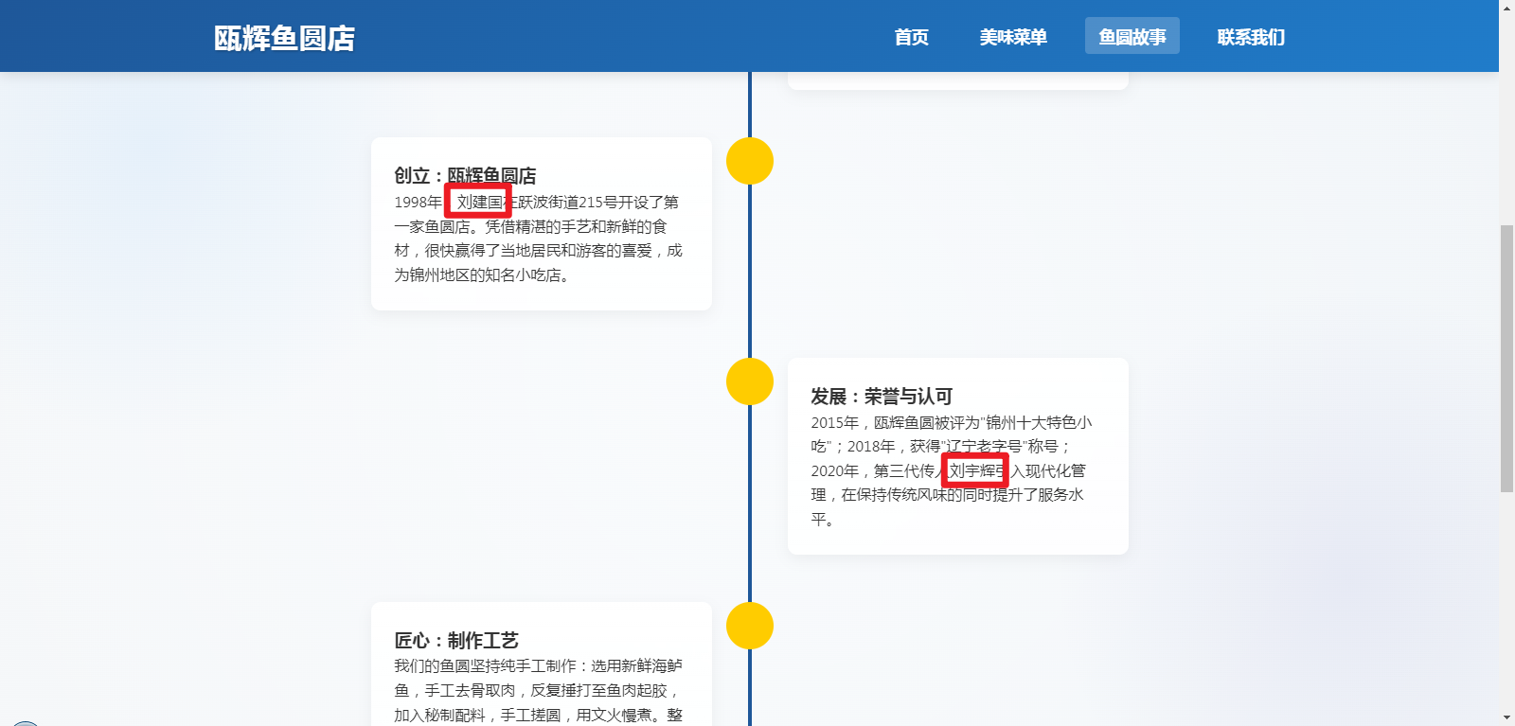This screenshot has width=1515, height=726.
Task: Click the heading 发展：荣誉与认可
Action: 882,396
